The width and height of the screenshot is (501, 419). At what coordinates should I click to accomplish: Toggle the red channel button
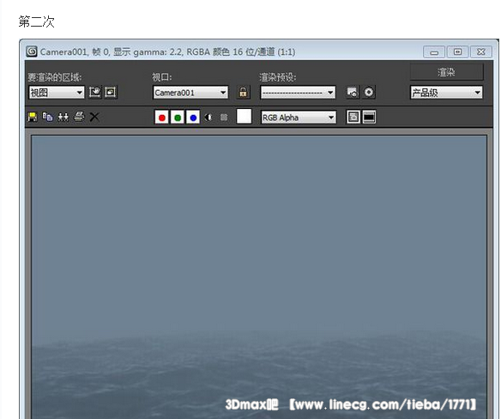tap(161, 118)
